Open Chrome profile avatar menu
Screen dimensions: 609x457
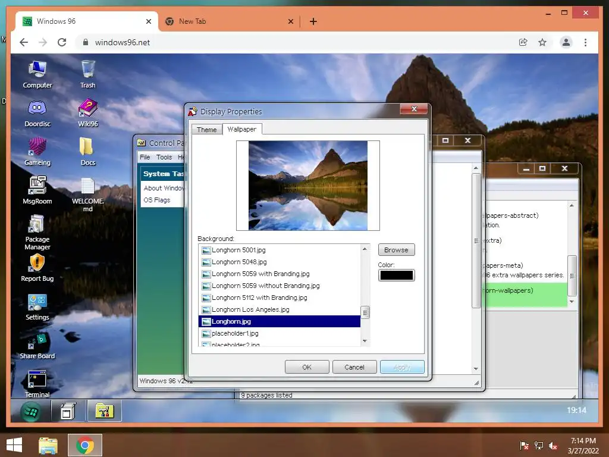coord(566,42)
